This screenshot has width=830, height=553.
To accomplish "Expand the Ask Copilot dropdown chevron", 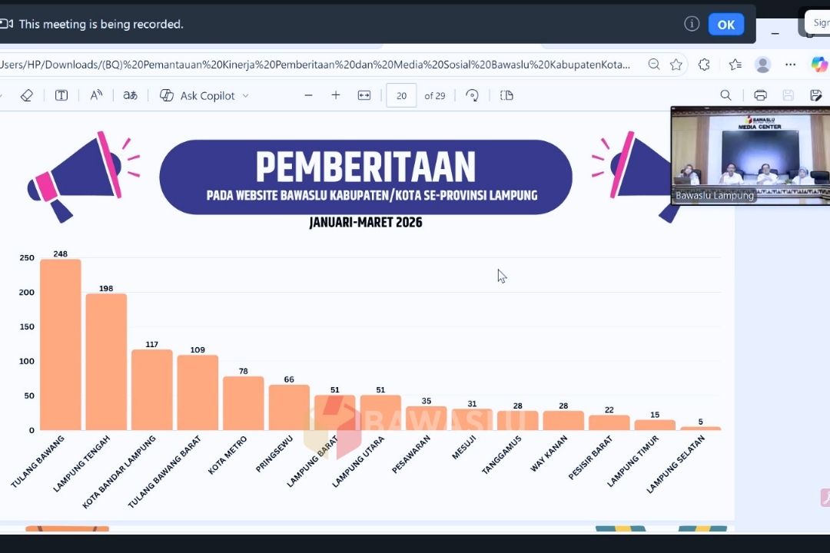I will click(x=246, y=95).
